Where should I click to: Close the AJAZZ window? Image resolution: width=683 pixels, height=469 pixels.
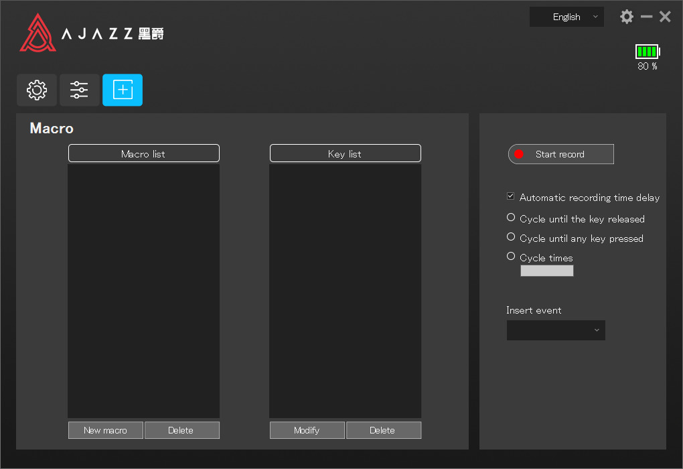665,17
